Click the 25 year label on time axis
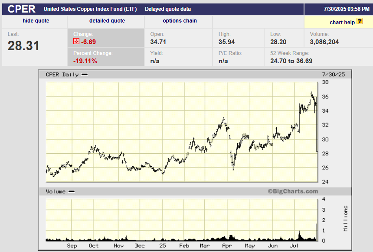The height and width of the screenshot is (252, 373). [x=163, y=246]
